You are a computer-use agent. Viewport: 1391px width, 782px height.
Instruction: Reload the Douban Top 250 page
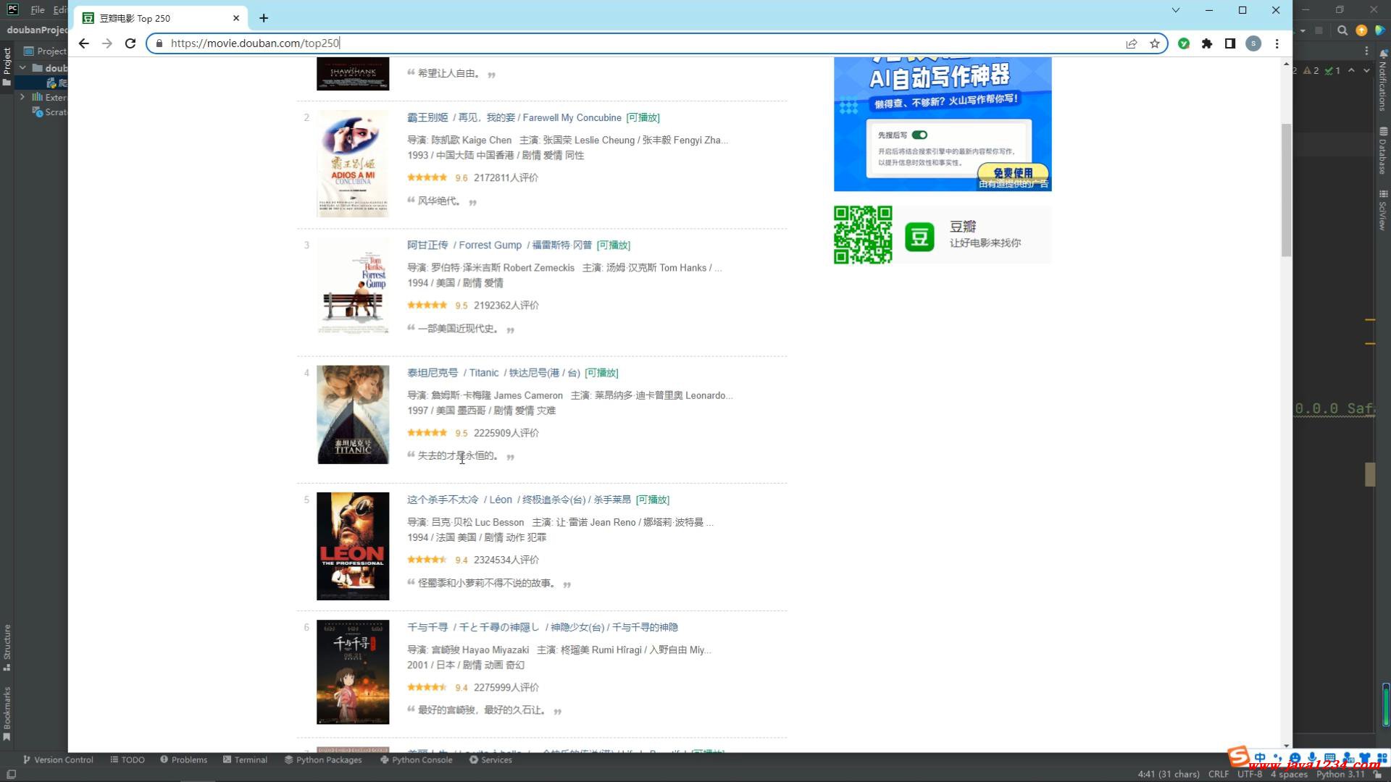click(130, 43)
